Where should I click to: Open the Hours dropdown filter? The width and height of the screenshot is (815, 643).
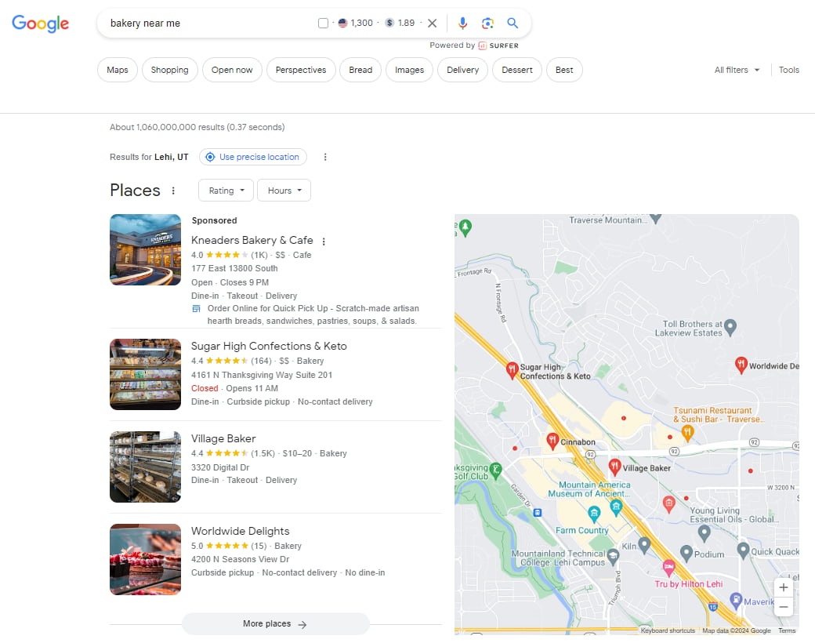pos(284,191)
